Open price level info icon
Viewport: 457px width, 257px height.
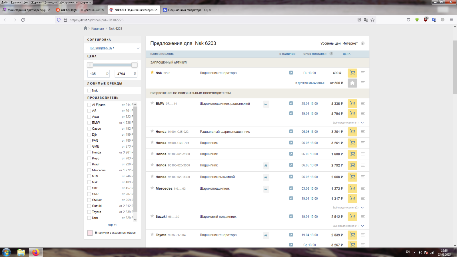click(x=363, y=43)
